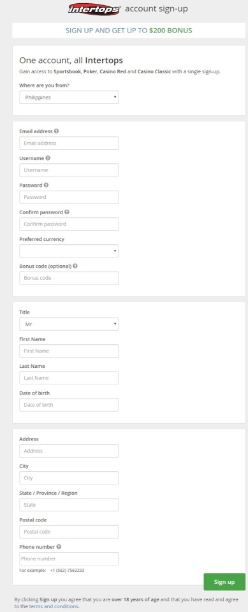
Task: Open the Philippines country dropdown
Action: [x=69, y=98]
